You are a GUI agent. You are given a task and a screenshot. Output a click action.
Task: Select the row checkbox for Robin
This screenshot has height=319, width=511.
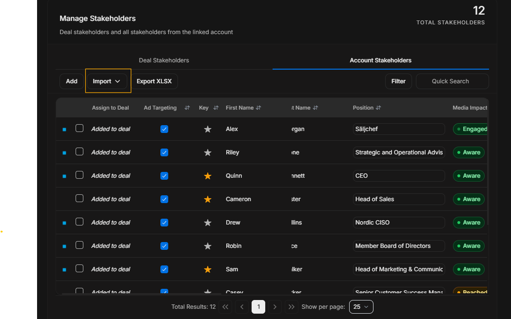coord(79,245)
